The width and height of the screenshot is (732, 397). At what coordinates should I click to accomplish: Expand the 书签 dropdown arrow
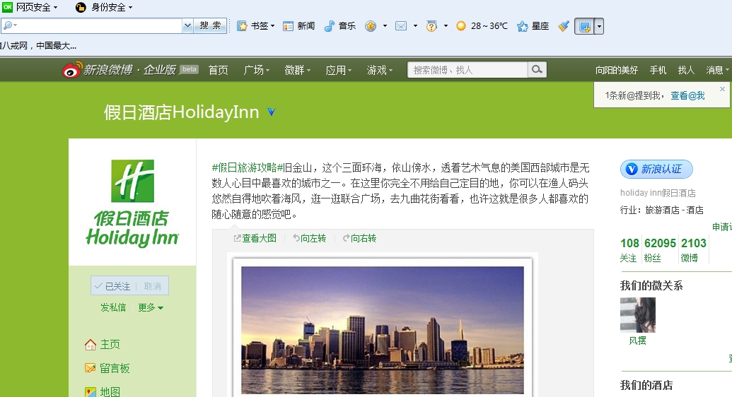(272, 26)
